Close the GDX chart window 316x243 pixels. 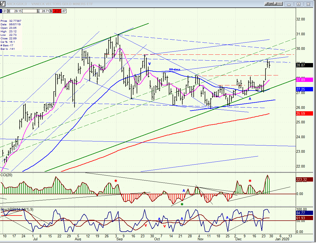308,4
